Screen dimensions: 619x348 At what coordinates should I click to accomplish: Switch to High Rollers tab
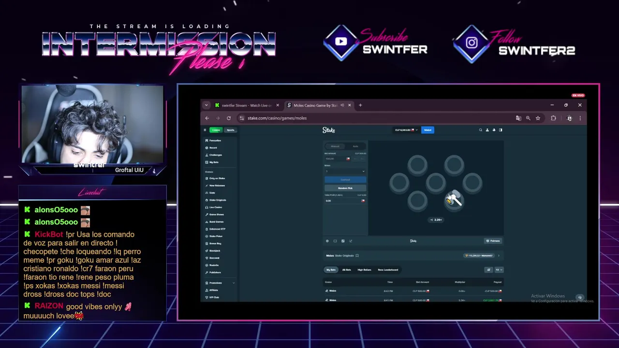click(x=364, y=270)
